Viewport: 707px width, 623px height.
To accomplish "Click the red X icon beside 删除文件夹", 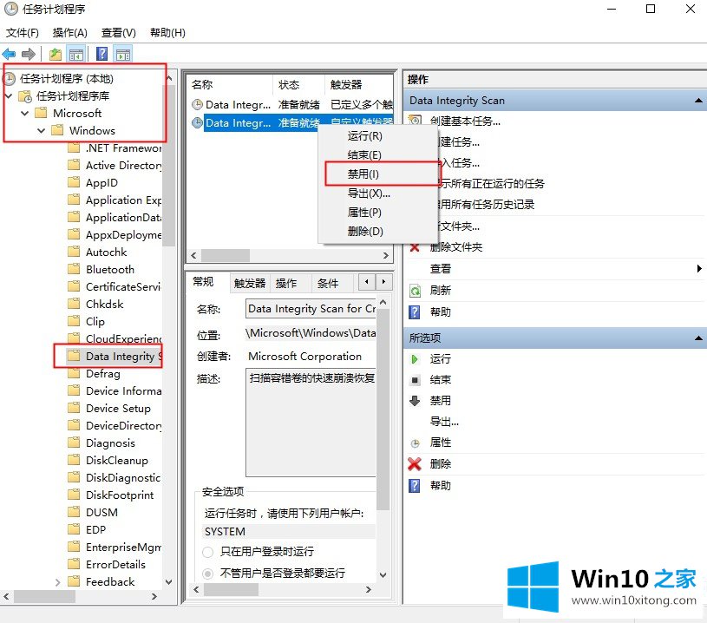I will [415, 247].
